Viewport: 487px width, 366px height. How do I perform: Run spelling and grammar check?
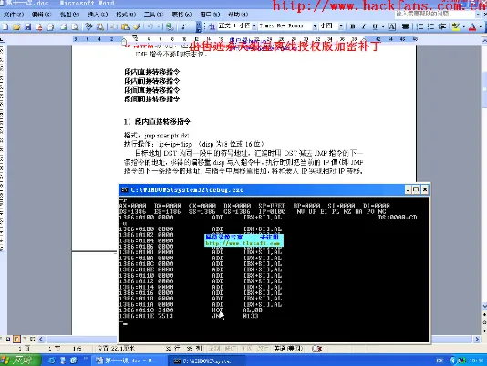point(88,26)
